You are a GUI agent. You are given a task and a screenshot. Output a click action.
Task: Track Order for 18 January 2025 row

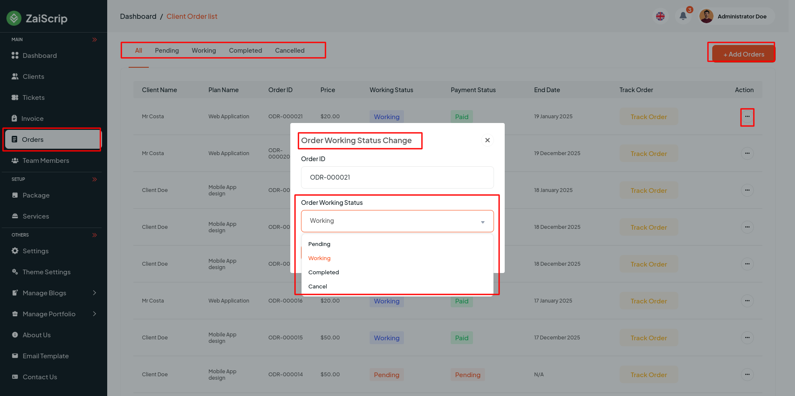coord(649,191)
